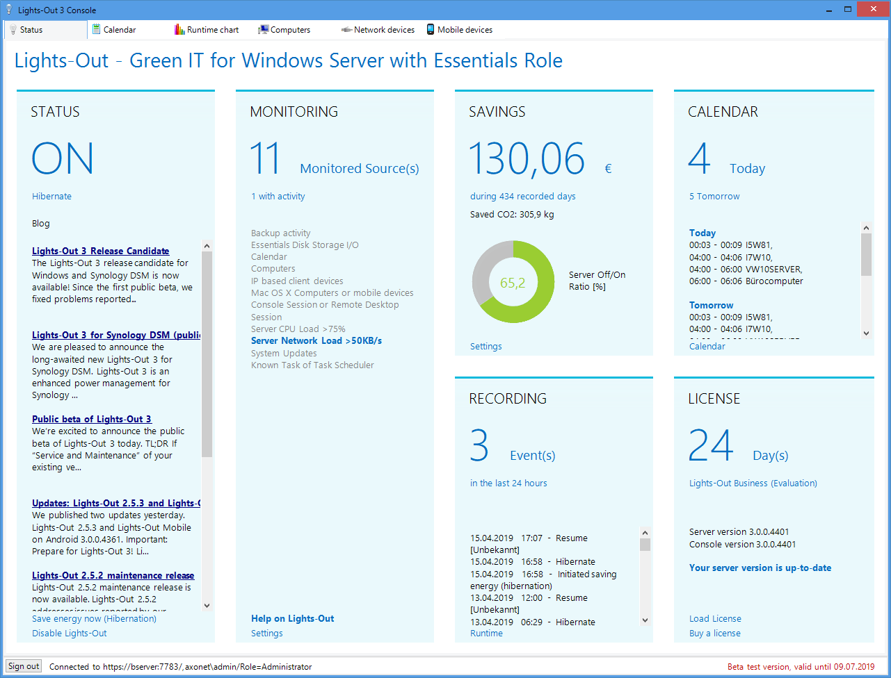
Task: Open the Mobile devices tab
Action: tap(465, 30)
